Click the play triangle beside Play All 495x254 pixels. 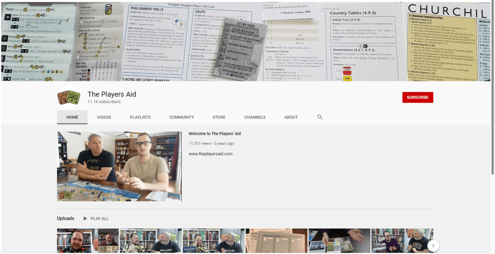pyautogui.click(x=86, y=218)
